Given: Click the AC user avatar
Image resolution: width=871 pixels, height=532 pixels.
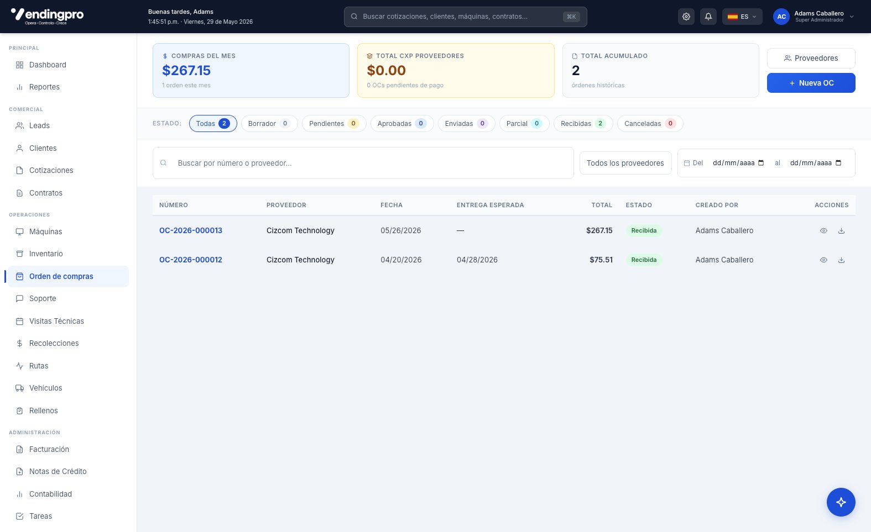Looking at the screenshot, I should [781, 17].
